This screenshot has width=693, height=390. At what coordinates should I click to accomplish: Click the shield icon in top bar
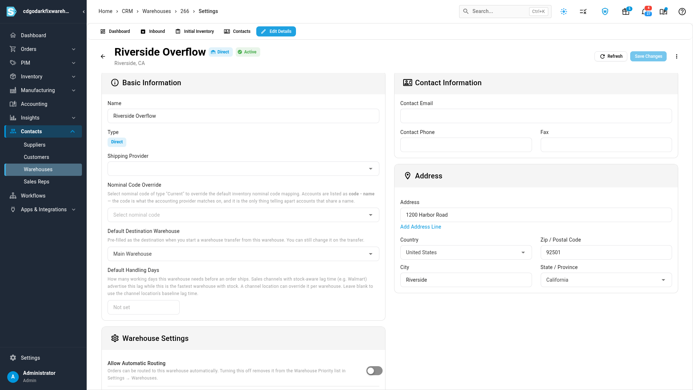point(605,12)
